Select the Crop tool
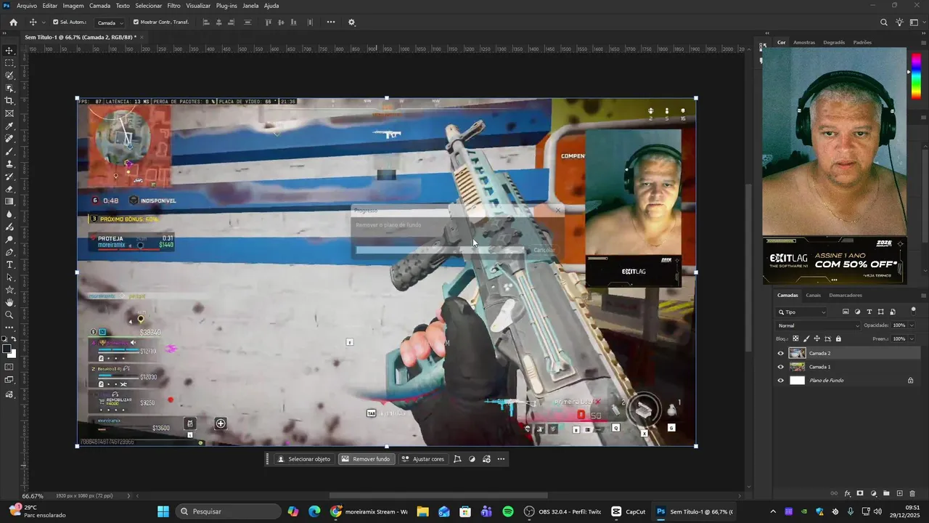 pyautogui.click(x=9, y=101)
